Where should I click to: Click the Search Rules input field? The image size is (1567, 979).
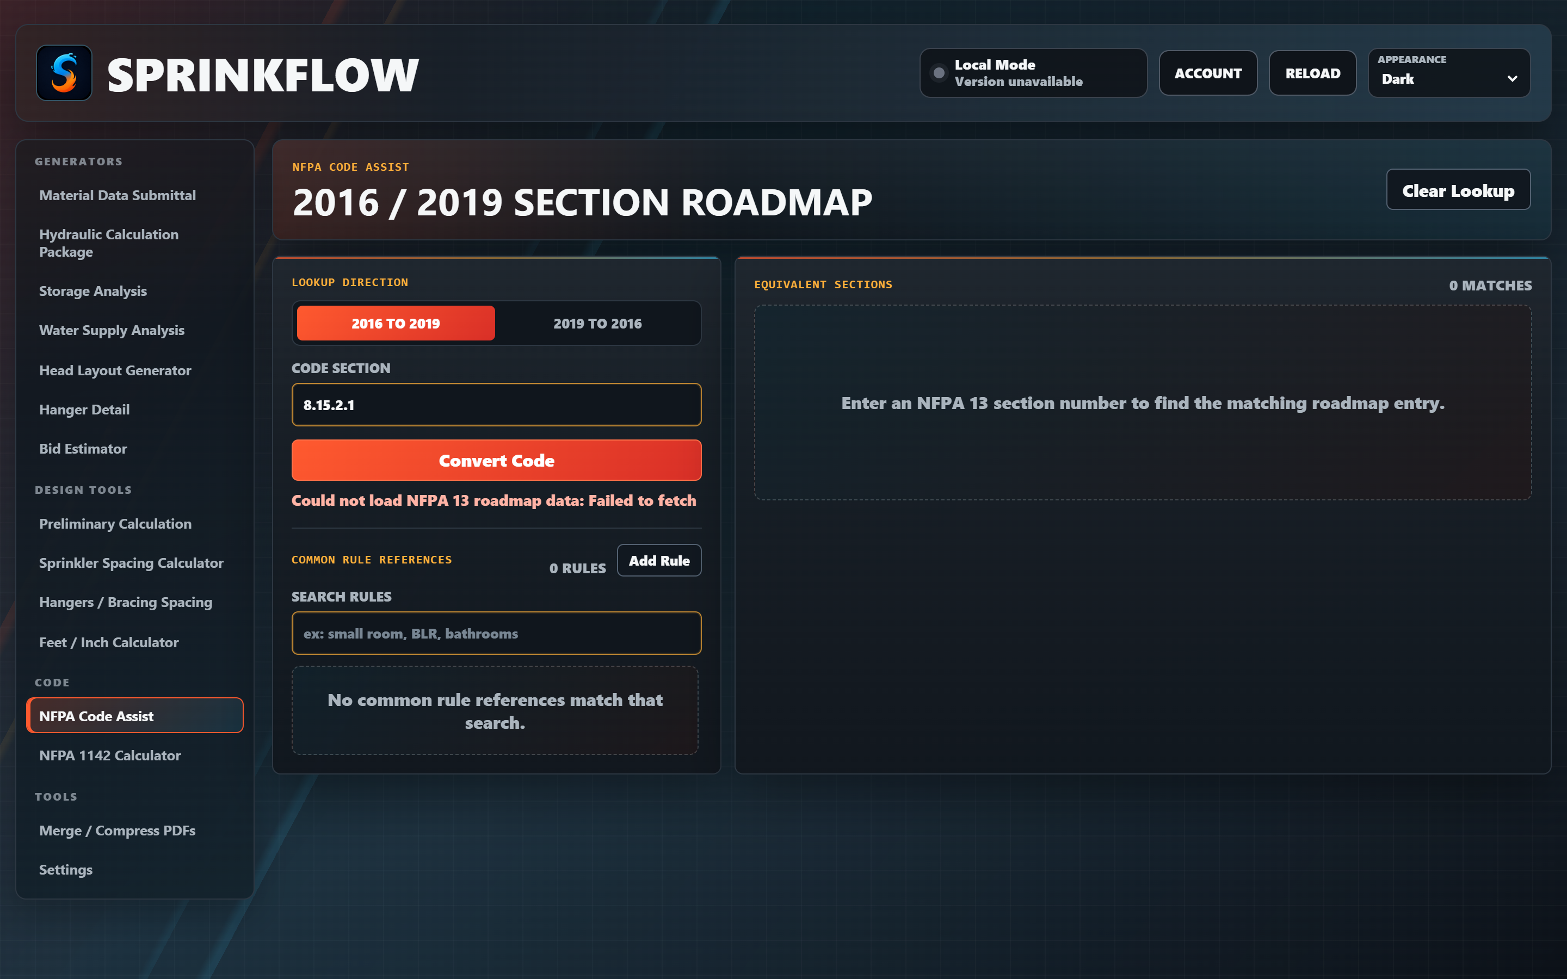click(496, 633)
